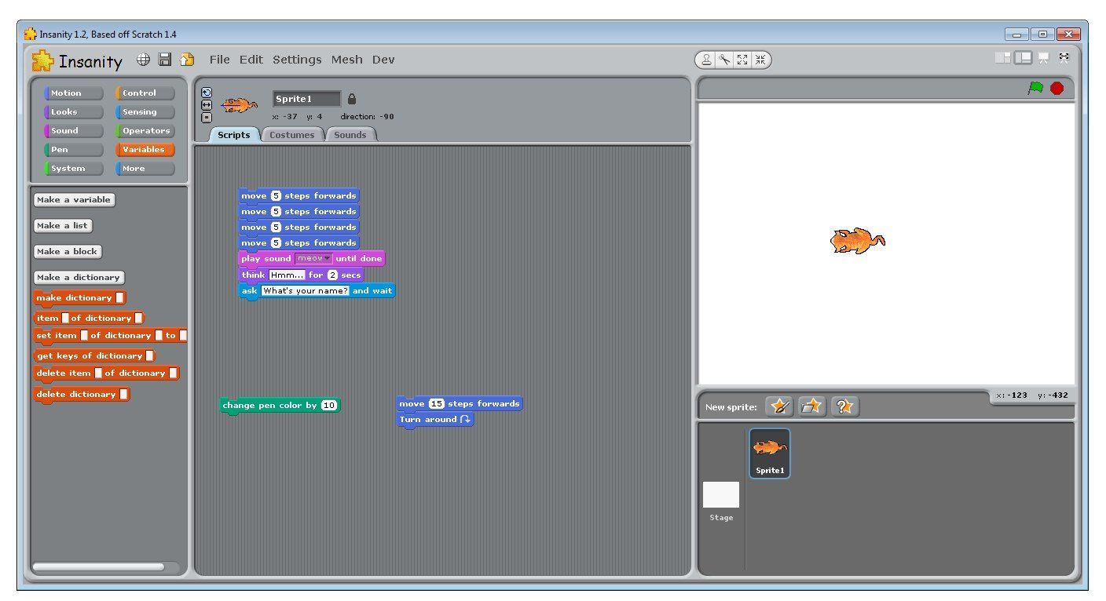Open the Mesh menu

pyautogui.click(x=346, y=60)
